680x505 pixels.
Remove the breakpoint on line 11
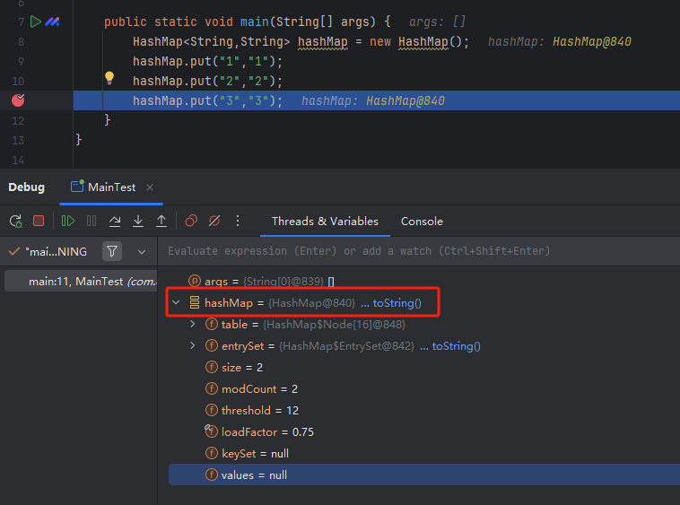pyautogui.click(x=18, y=100)
